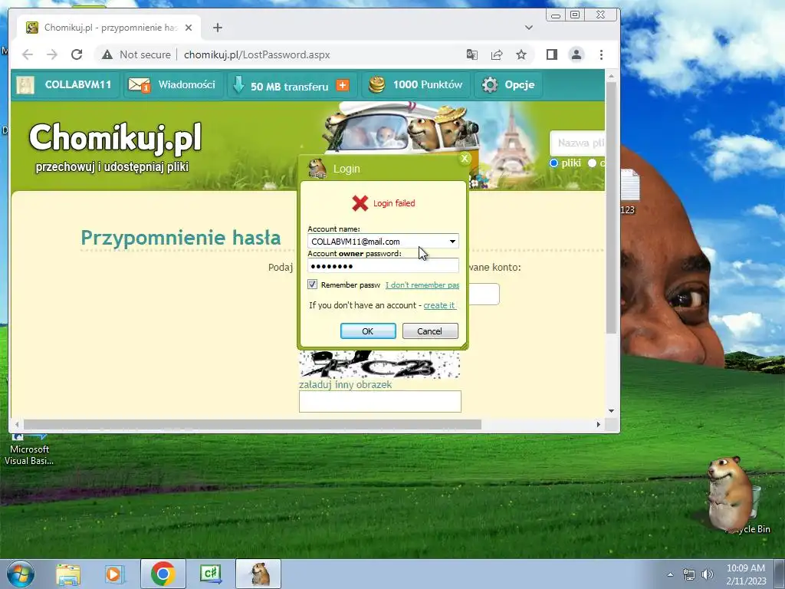Open Chrome profile avatar icon

pos(576,54)
